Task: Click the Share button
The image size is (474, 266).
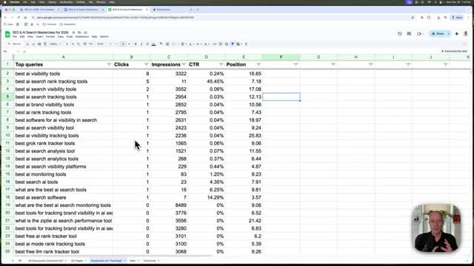Action: click(438, 34)
